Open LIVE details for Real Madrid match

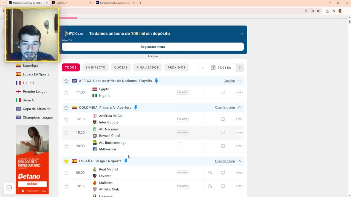click(239, 173)
